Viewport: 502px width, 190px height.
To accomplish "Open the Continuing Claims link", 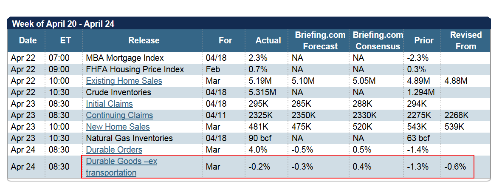I will click(x=119, y=115).
